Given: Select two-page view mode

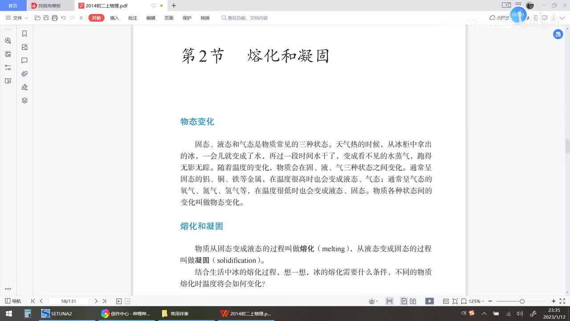Looking at the screenshot, I should pos(413,301).
